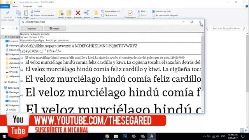Image resolution: width=249 pixels, height=140 pixels.
Task: Open the Abrir dropdown in ribbon
Action: [142, 11]
